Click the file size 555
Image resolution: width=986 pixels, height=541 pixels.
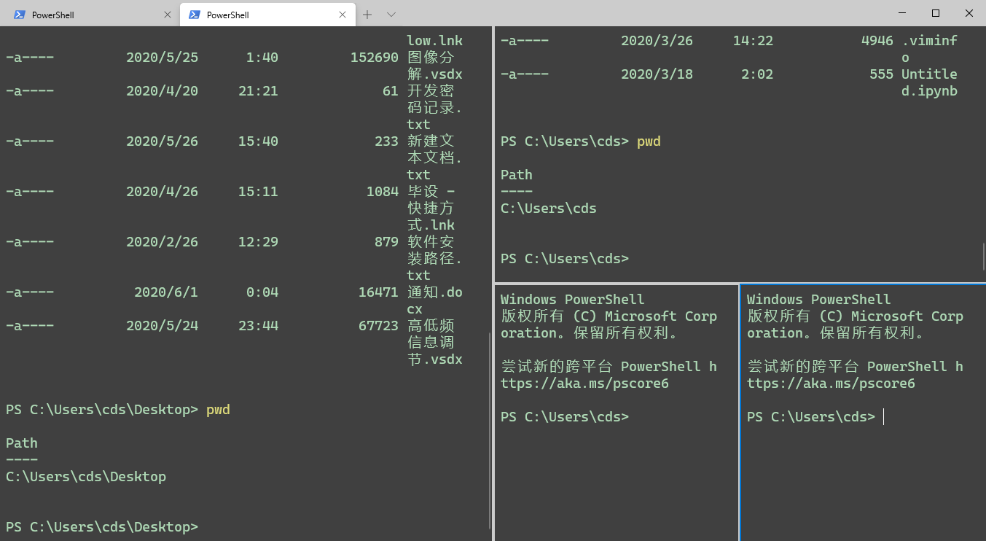(882, 74)
